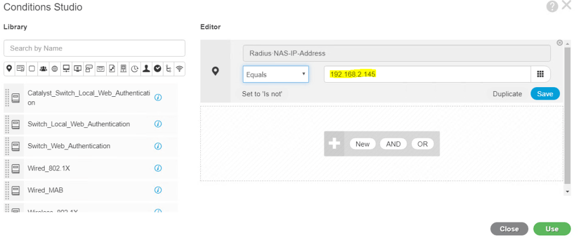Filter library by globe network icon
The height and width of the screenshot is (240, 581).
[54, 68]
